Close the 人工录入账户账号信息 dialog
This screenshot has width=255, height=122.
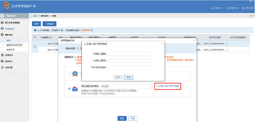pyautogui.click(x=162, y=44)
